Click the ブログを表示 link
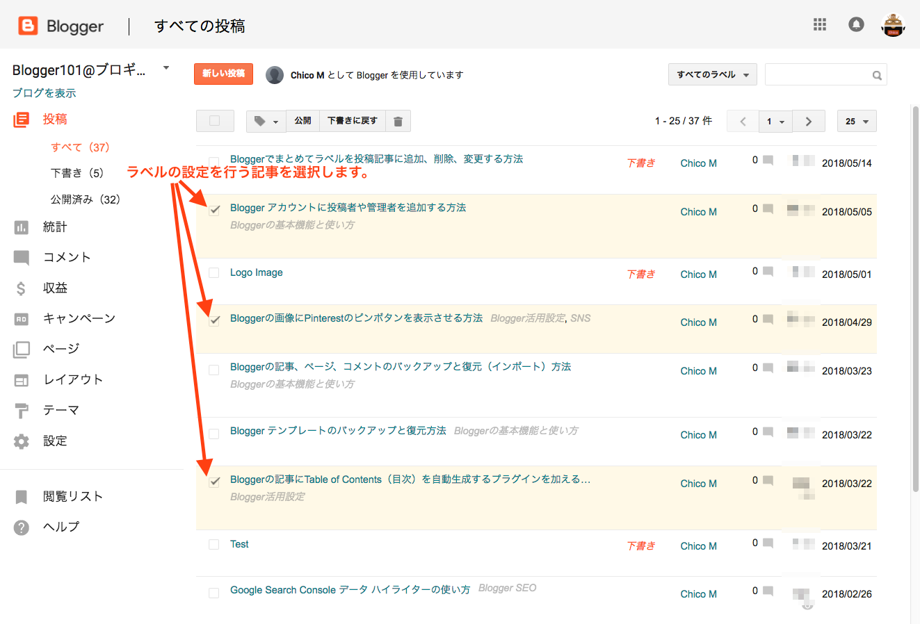This screenshot has width=920, height=624. 45,93
